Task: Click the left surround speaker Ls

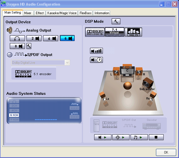Action: [x=103, y=95]
